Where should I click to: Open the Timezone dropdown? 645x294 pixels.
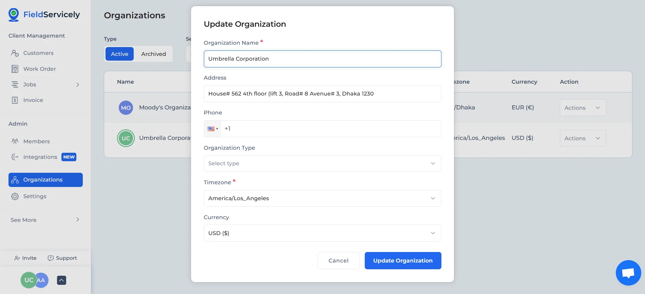[x=322, y=198]
